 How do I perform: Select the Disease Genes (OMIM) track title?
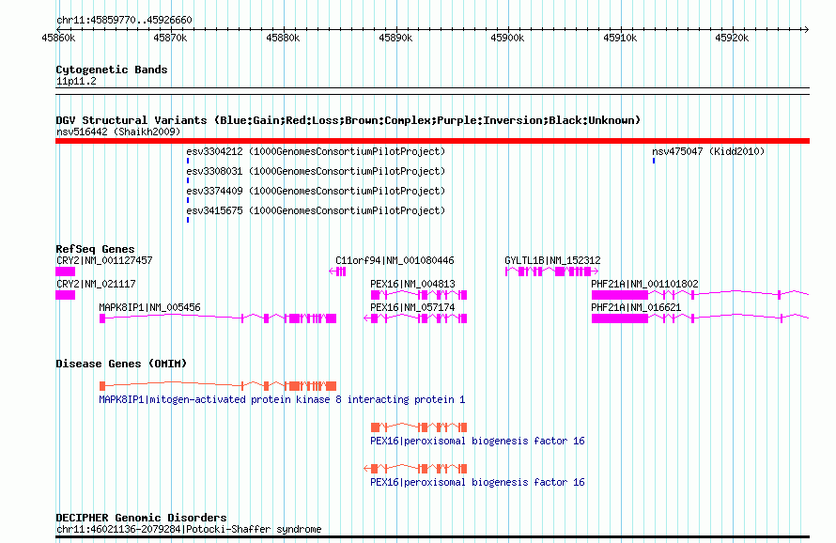point(121,364)
